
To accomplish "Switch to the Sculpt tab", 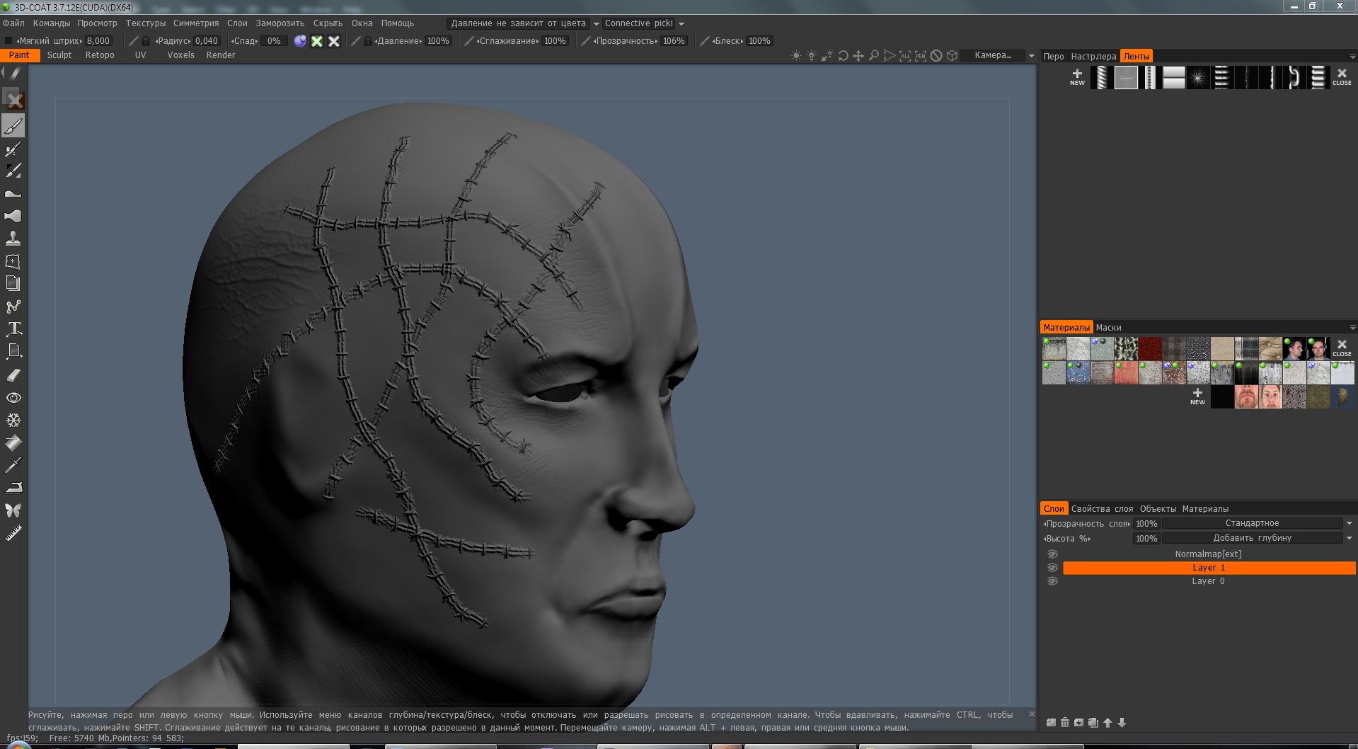I will (x=59, y=55).
